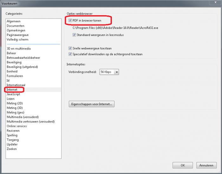Select 'Multimedia (verouderd)' category
Screen dimensions: 222x174
click(23, 117)
